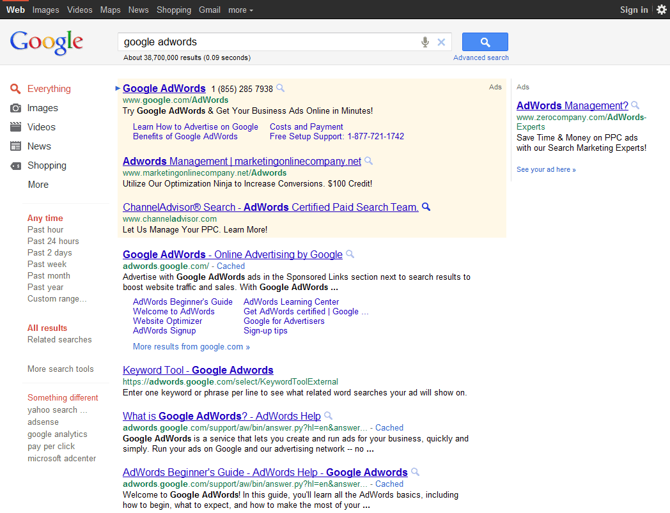Open Gmail from the top bar
Image resolution: width=670 pixels, height=513 pixels.
pos(210,10)
